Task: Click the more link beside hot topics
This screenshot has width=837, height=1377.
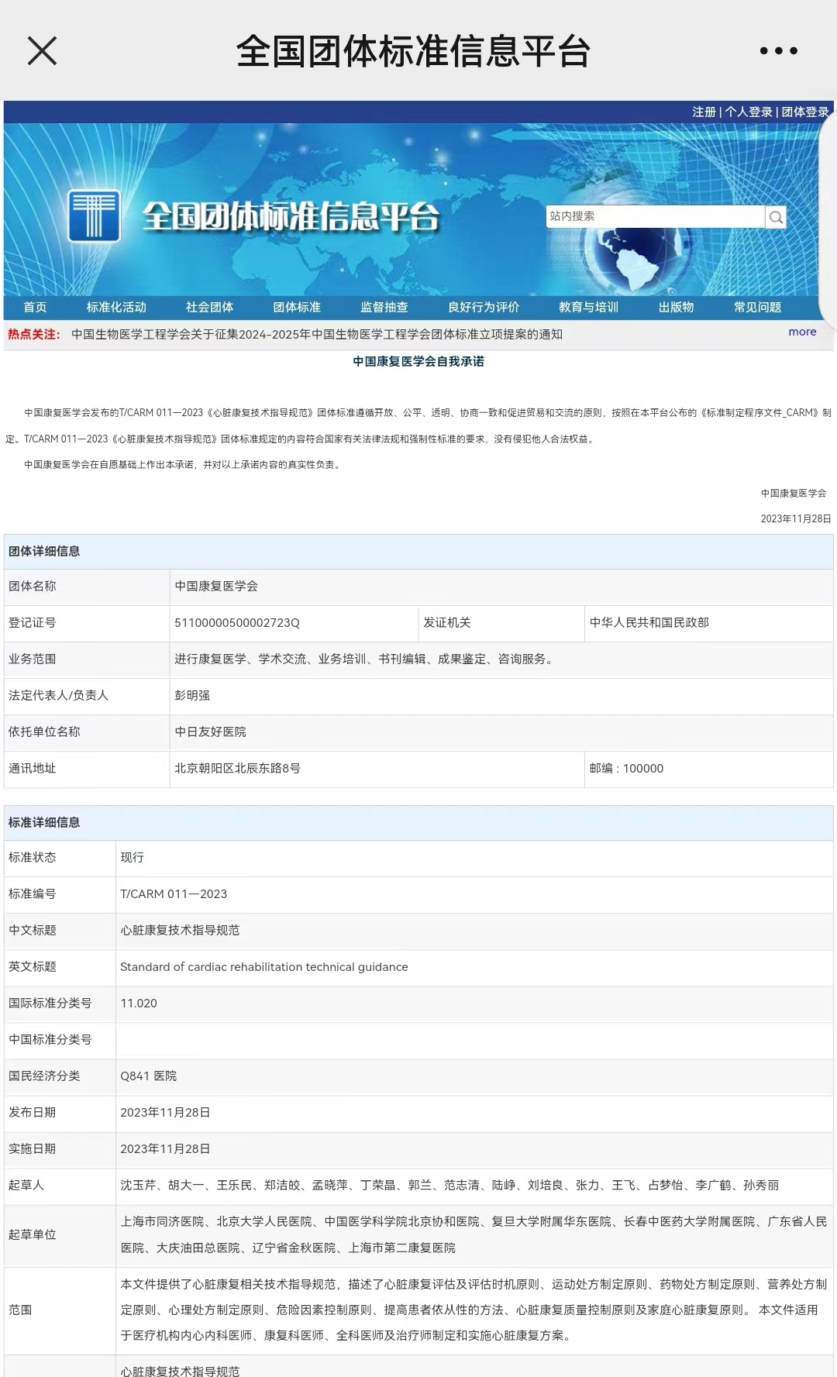Action: (802, 332)
